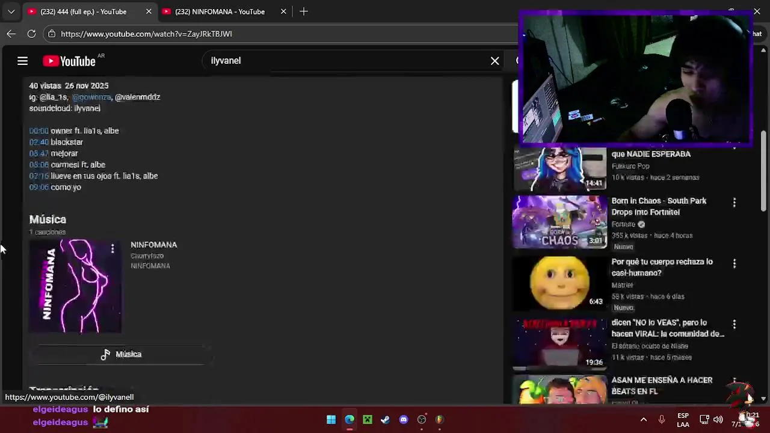Click the NINFOMANA song title
This screenshot has width=770, height=433.
coord(153,245)
